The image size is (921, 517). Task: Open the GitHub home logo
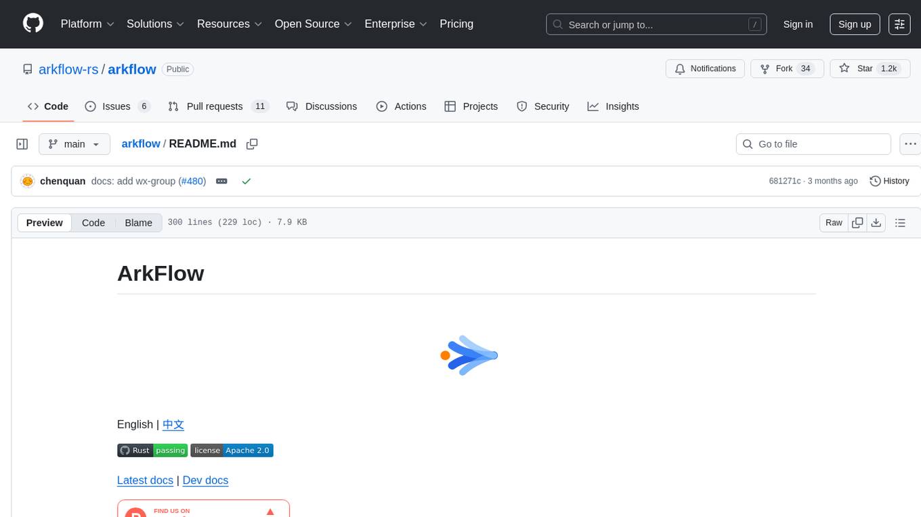coord(33,24)
